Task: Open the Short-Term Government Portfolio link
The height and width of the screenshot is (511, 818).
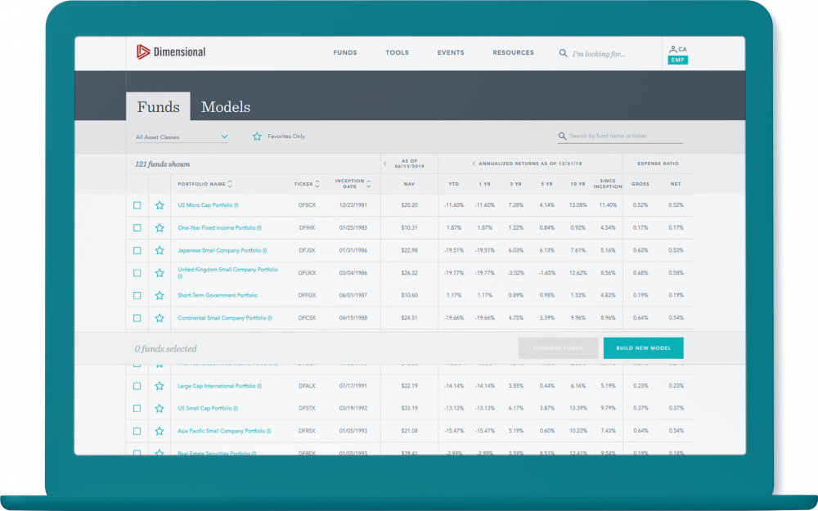Action: (x=218, y=296)
